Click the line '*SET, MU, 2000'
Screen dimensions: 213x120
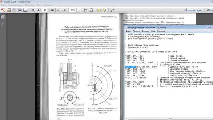coord(134,82)
